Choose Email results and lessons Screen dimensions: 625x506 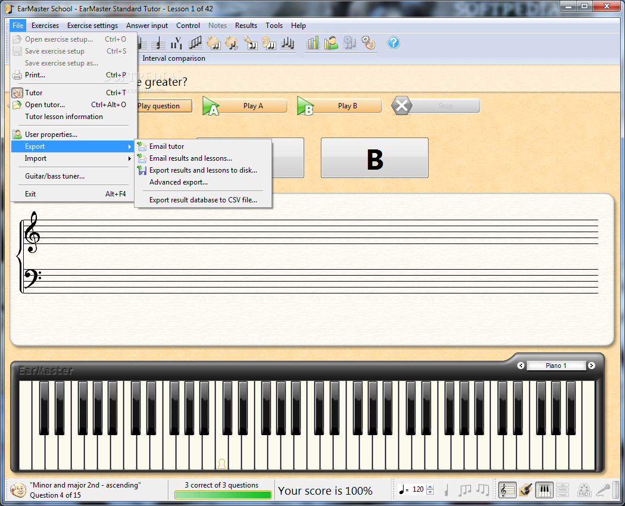[204, 158]
